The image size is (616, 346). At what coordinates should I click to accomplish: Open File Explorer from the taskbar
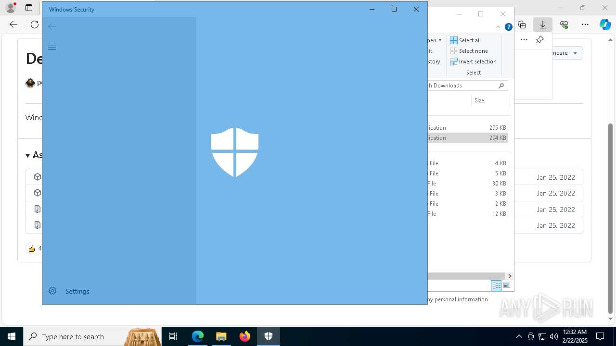pyautogui.click(x=221, y=336)
